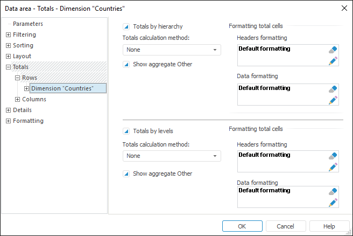353x236 pixels.
Task: Clear data formatting under Totals by levels
Action: click(x=333, y=192)
